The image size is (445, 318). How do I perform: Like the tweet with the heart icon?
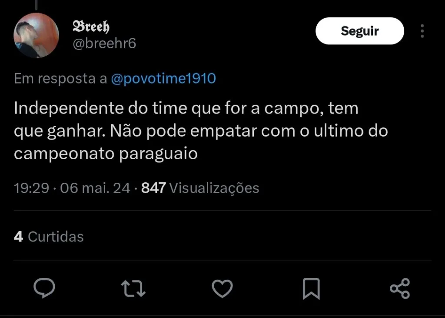pos(222,289)
